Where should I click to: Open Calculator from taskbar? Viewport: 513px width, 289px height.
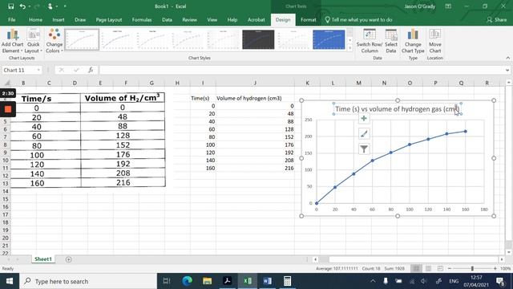287,281
